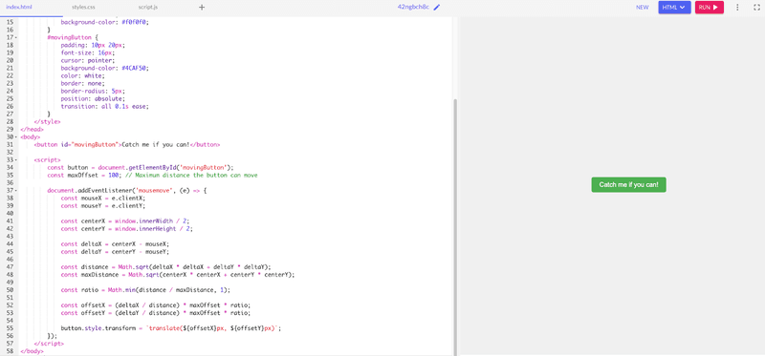This screenshot has width=765, height=356.
Task: Edit project name with pencil icon
Action: coord(437,8)
